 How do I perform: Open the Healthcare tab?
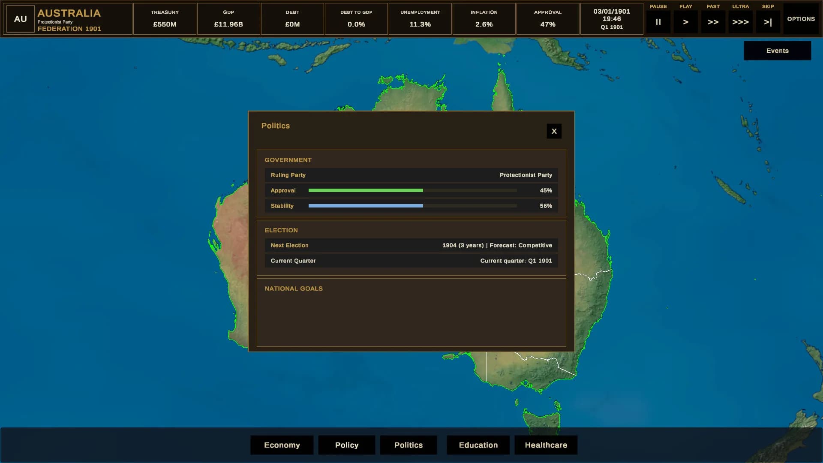[546, 445]
